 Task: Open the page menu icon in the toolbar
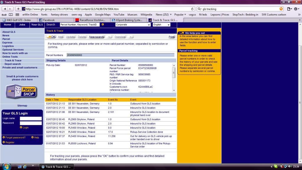(x=289, y=9)
